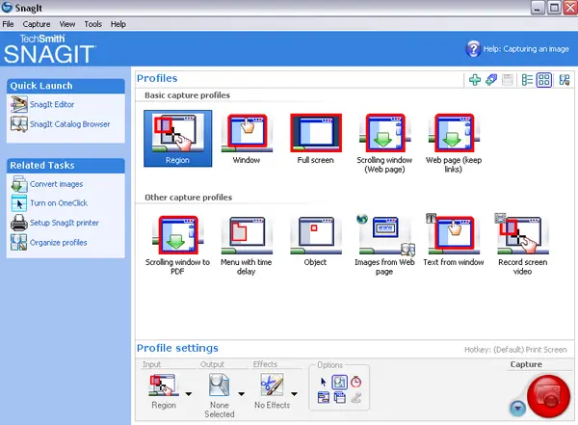Click the Add profile wizard icon
The height and width of the screenshot is (425, 578).
[x=491, y=80]
